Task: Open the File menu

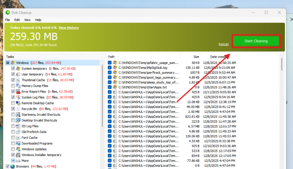Action: tap(8, 20)
